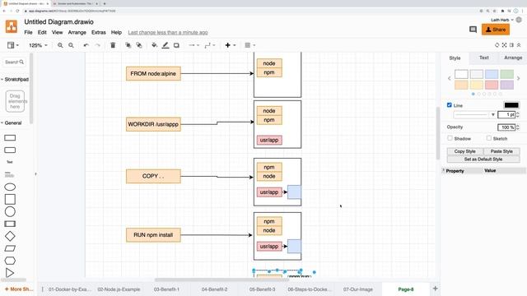The width and height of the screenshot is (527, 296).
Task: Open the 07-Our-Image page tab
Action: (x=358, y=289)
